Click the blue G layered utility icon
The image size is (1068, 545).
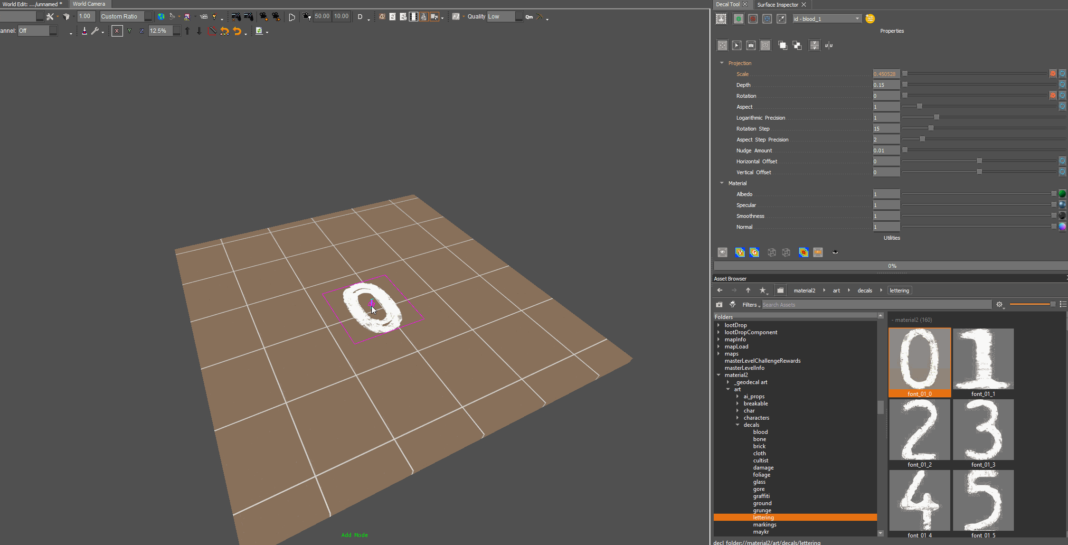coord(754,252)
